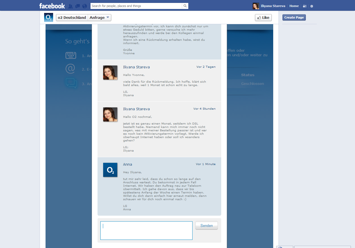Focus the Facebook search field
Image resolution: width=355 pixels, height=248 pixels.
click(136, 6)
